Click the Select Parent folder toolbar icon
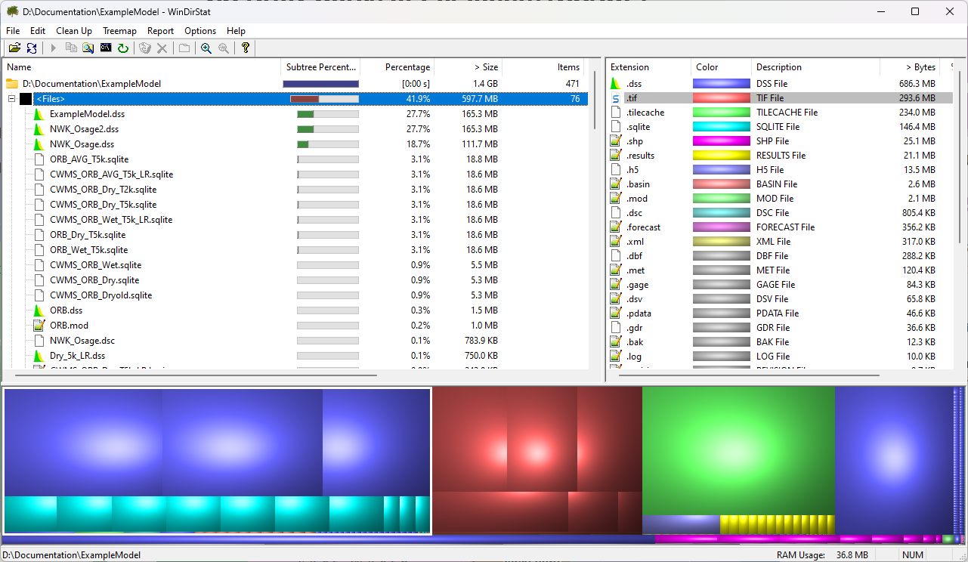This screenshot has height=562, width=968. pyautogui.click(x=184, y=48)
